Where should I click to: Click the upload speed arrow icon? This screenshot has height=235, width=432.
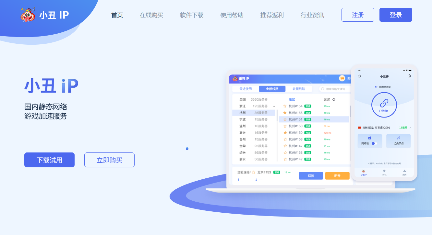tap(239, 180)
